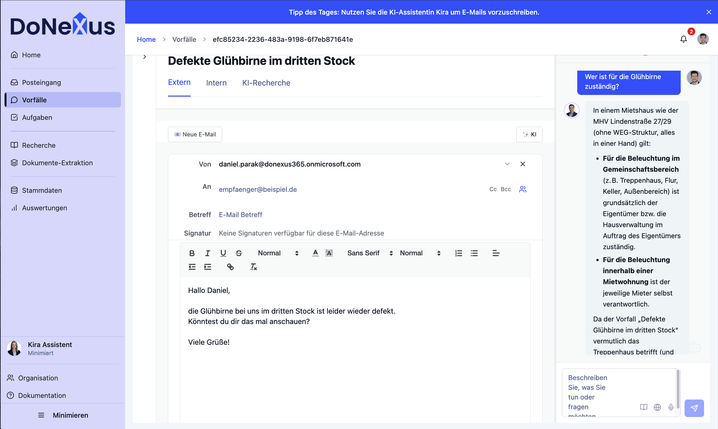
Task: Insert a hyperlink in the email
Action: point(230,267)
